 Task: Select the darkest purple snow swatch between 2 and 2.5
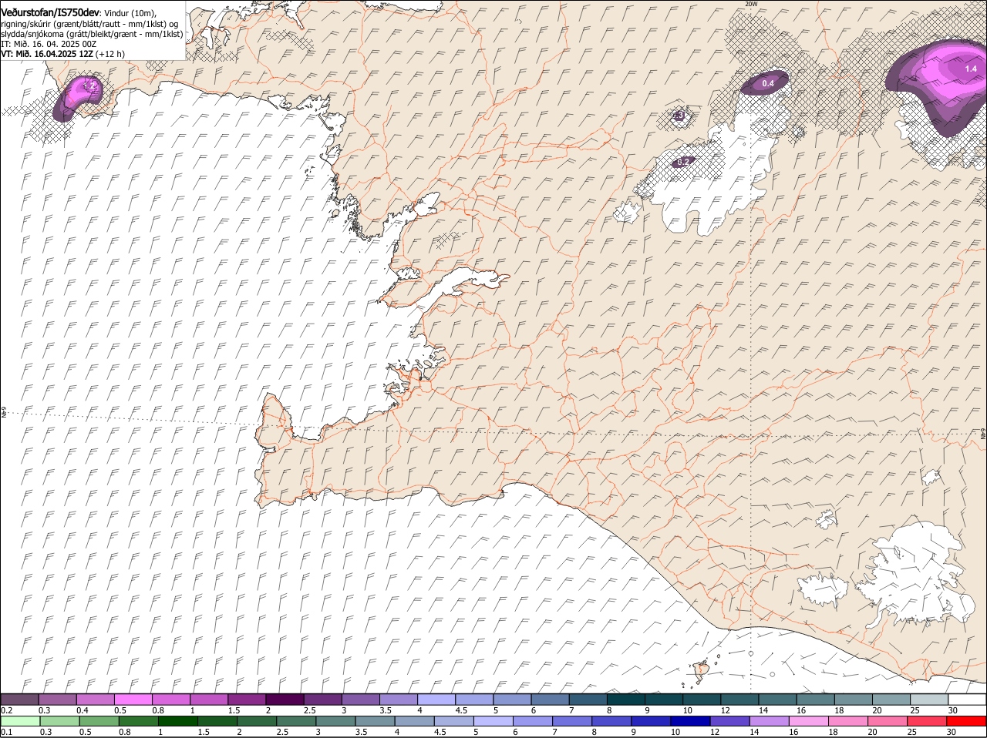(284, 699)
